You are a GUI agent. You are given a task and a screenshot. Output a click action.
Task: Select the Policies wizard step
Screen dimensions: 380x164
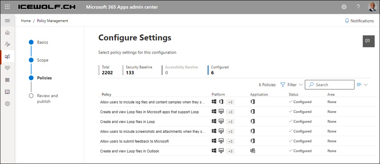tap(40, 78)
